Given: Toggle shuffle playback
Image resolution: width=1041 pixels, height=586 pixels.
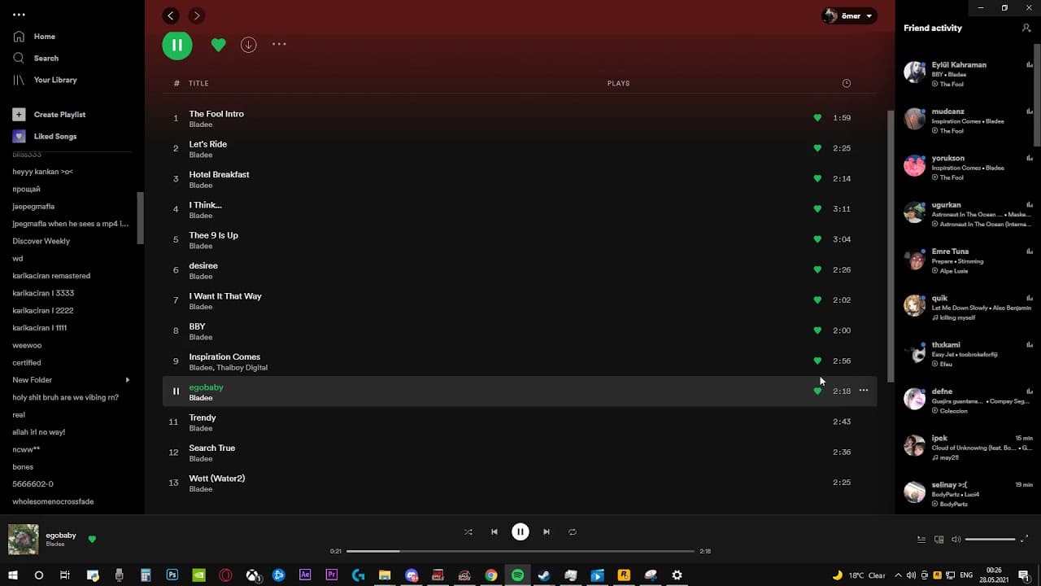Looking at the screenshot, I should tap(468, 531).
